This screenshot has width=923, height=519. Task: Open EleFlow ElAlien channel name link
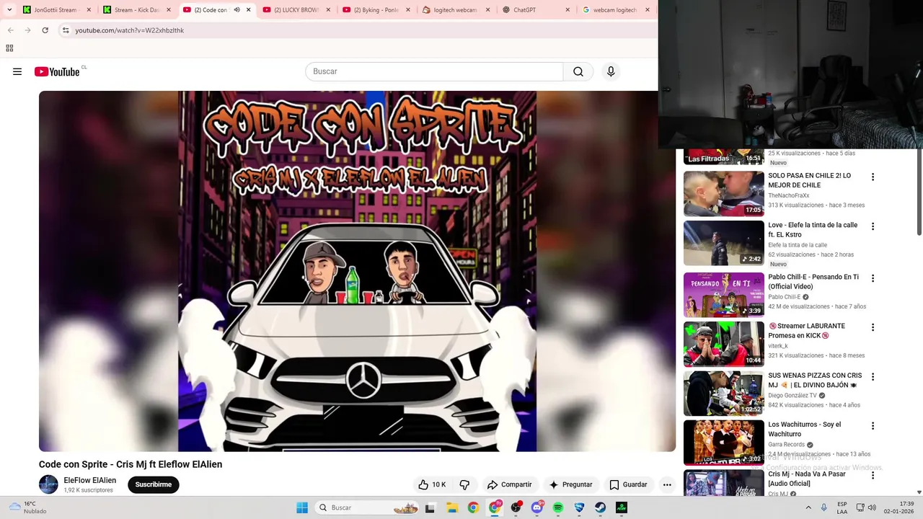tap(89, 480)
